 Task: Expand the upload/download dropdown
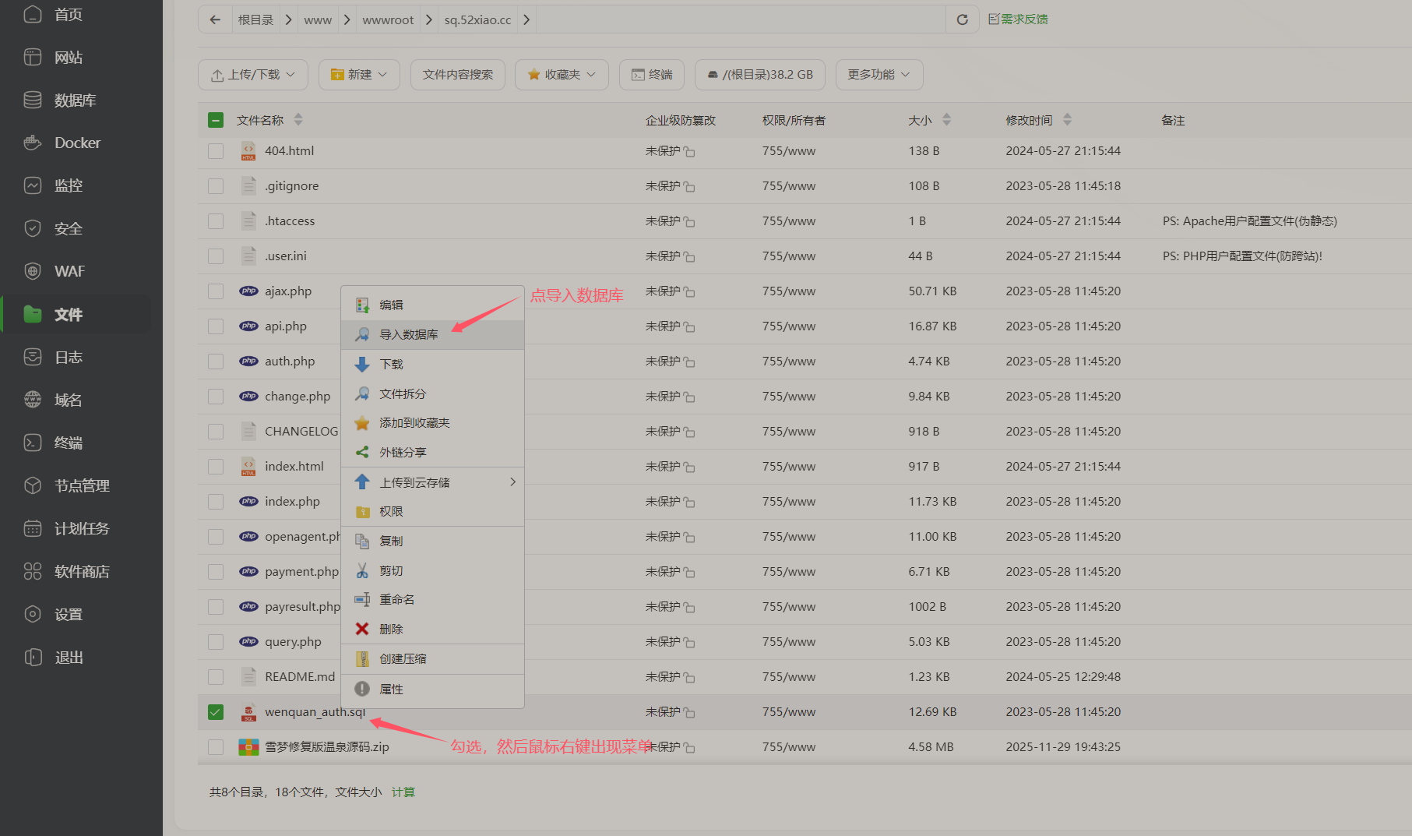(x=253, y=75)
